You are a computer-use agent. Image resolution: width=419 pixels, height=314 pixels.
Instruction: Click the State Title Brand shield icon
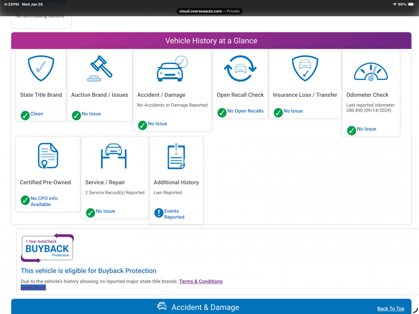41,68
